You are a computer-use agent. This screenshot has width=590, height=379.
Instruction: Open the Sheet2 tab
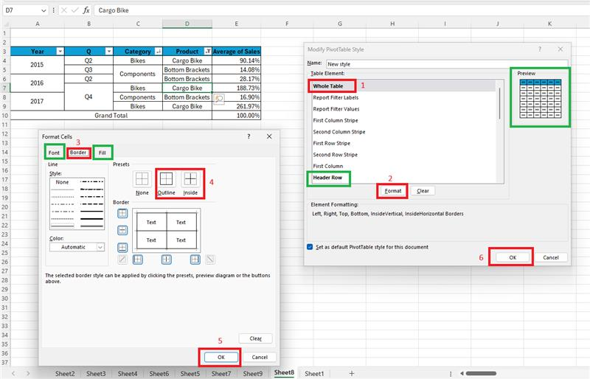tap(65, 373)
